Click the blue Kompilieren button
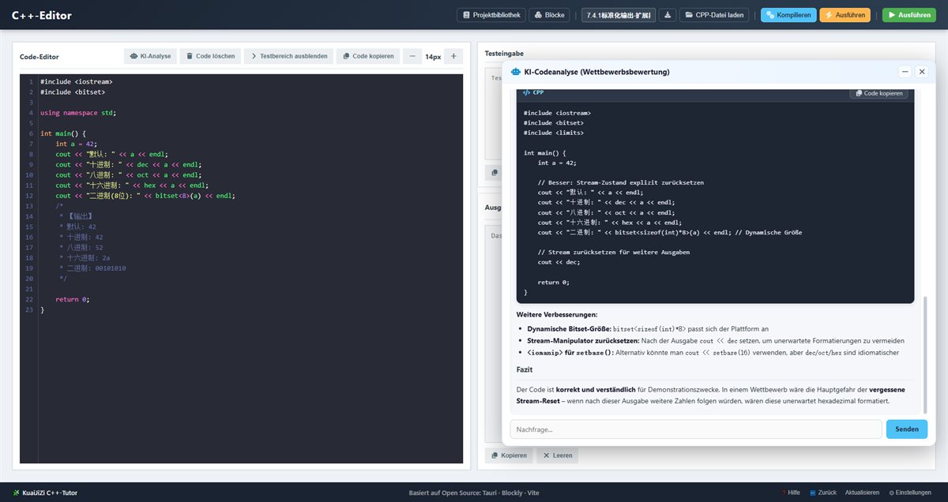The width and height of the screenshot is (948, 502). 788,15
